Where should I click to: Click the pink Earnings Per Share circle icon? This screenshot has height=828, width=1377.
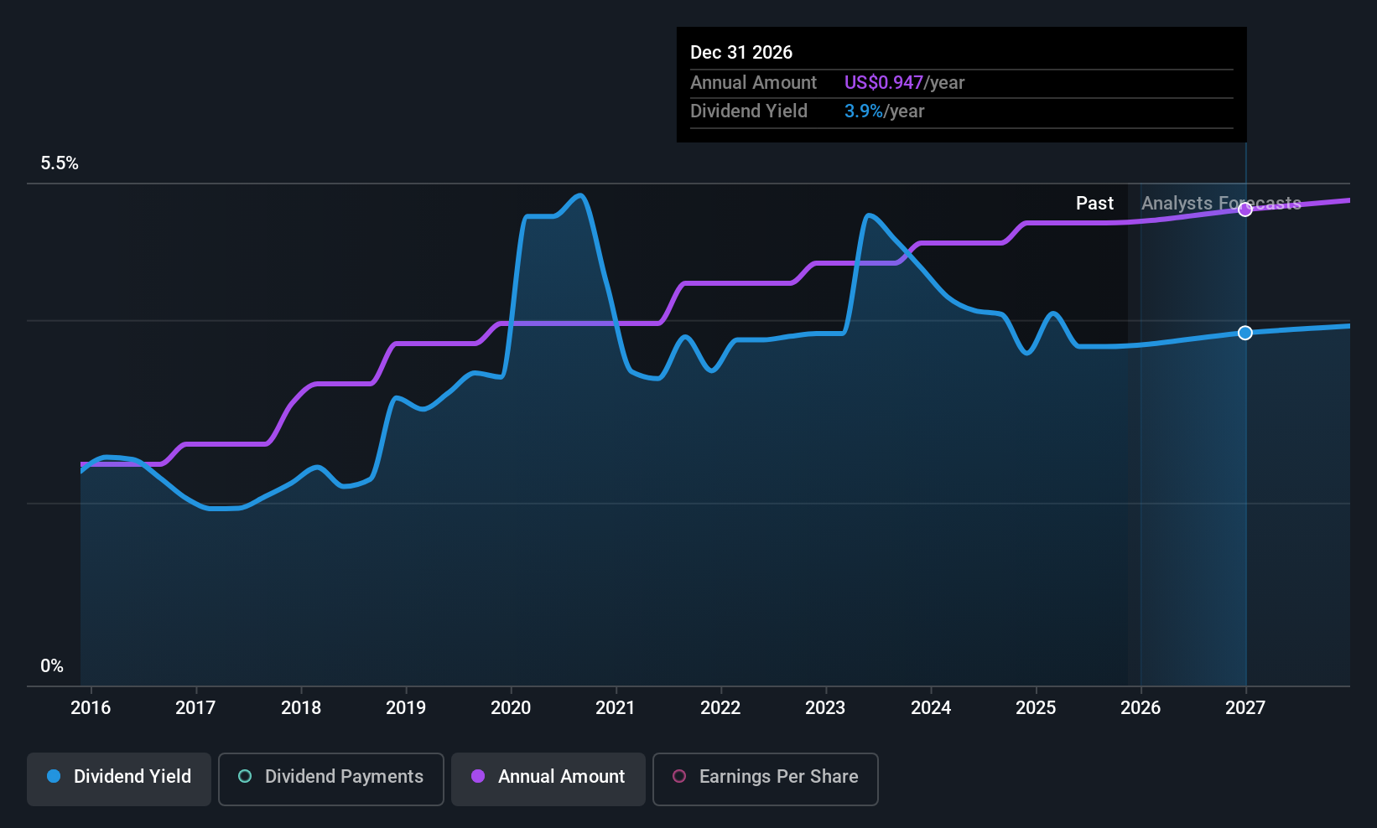coord(679,777)
